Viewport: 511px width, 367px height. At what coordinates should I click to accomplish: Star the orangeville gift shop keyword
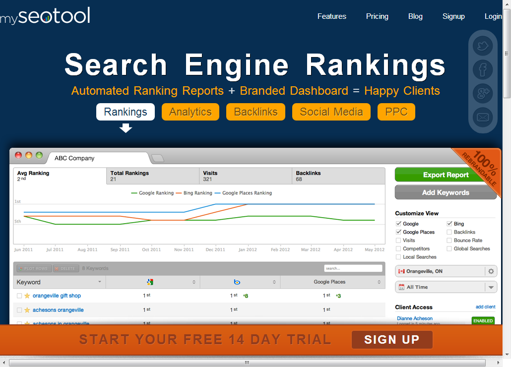[27, 296]
